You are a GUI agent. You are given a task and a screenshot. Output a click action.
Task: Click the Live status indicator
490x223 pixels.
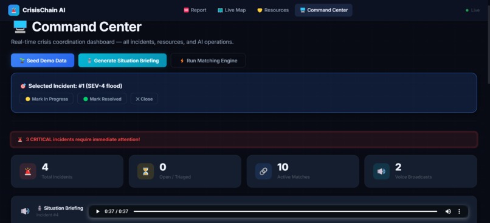click(472, 10)
